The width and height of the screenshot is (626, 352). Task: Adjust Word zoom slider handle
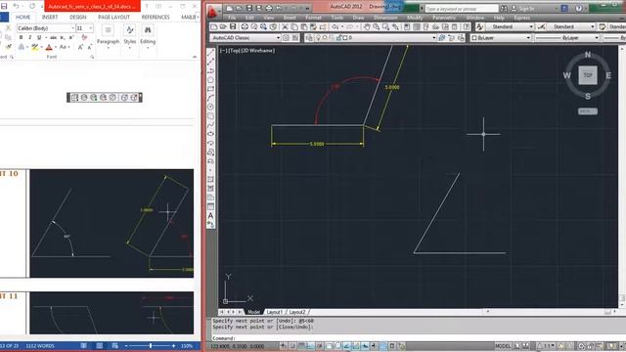point(151,345)
